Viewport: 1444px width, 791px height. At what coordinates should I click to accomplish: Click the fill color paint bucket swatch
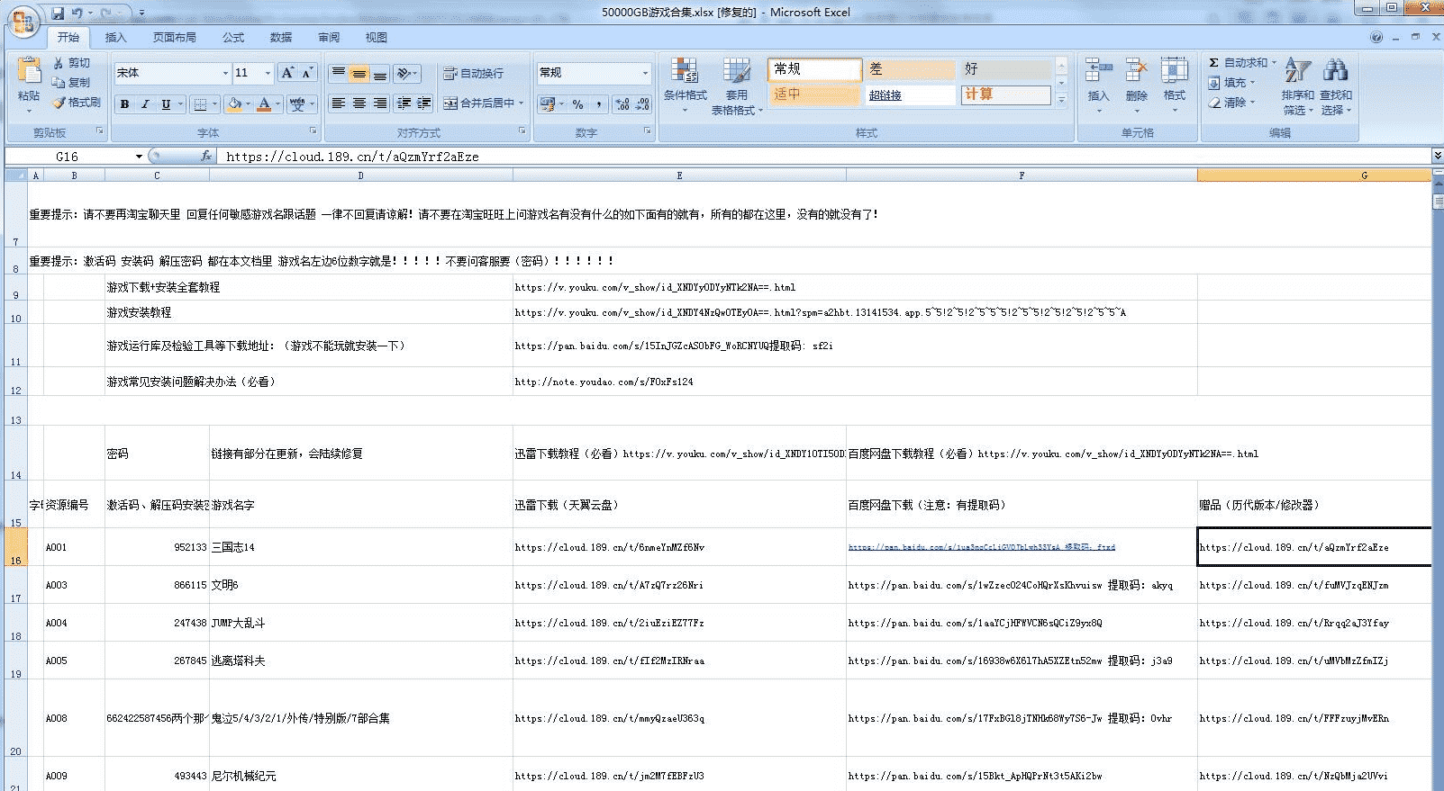click(234, 104)
